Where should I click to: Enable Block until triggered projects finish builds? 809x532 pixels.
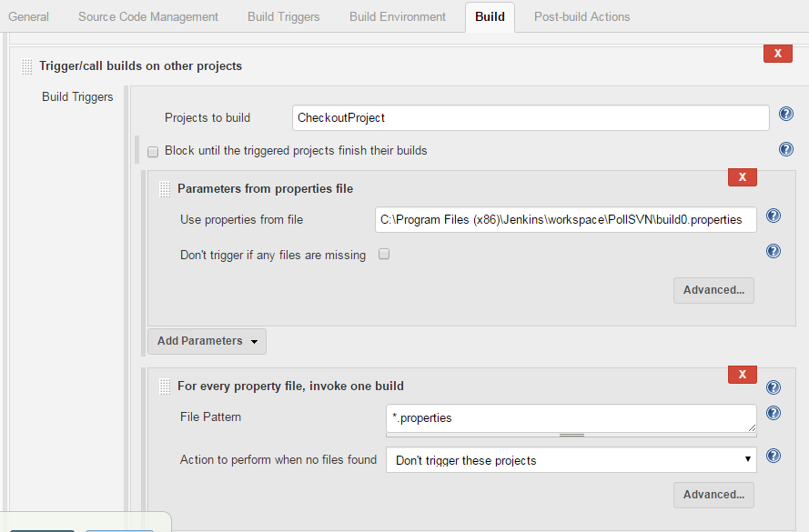[152, 151]
